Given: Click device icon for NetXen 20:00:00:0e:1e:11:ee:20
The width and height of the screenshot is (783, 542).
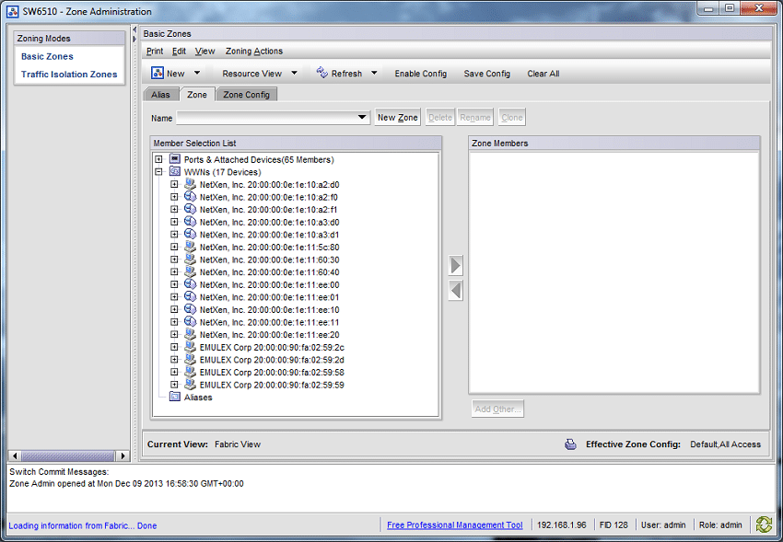Looking at the screenshot, I should pyautogui.click(x=191, y=334).
